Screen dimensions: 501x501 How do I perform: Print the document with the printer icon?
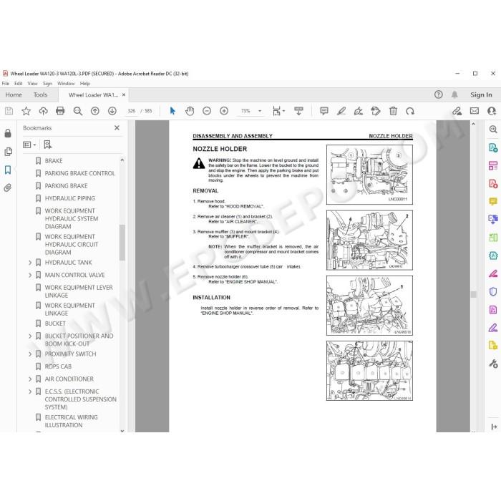coord(60,111)
